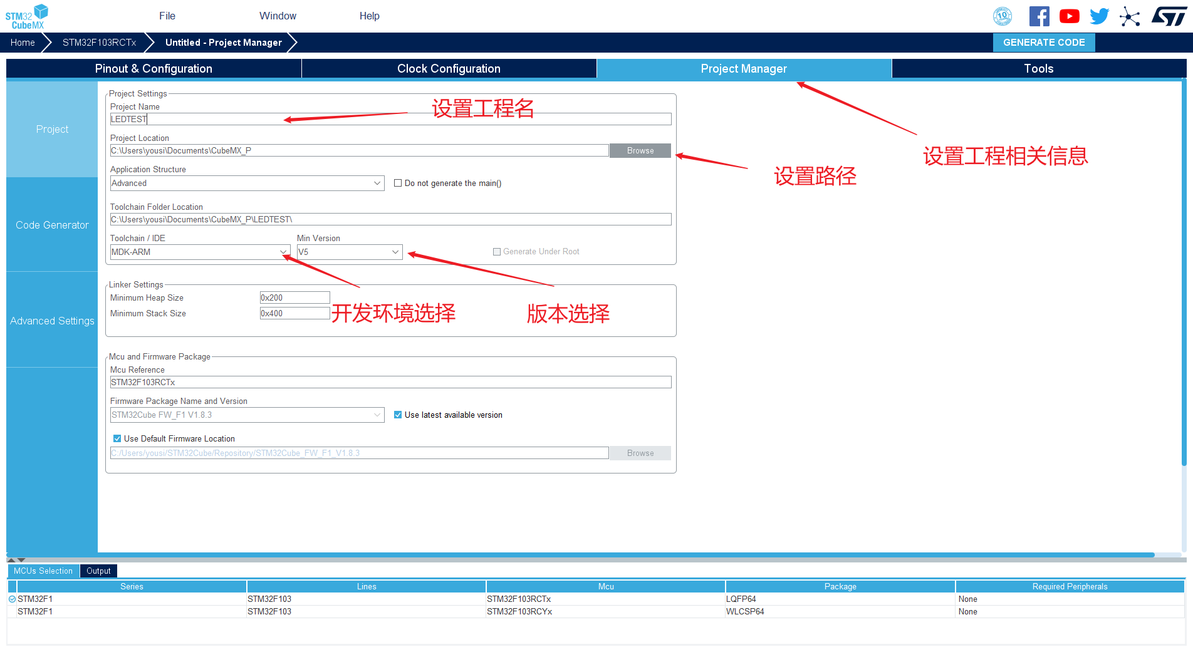Click the ST logo icon
This screenshot has width=1193, height=652.
click(x=1169, y=16)
